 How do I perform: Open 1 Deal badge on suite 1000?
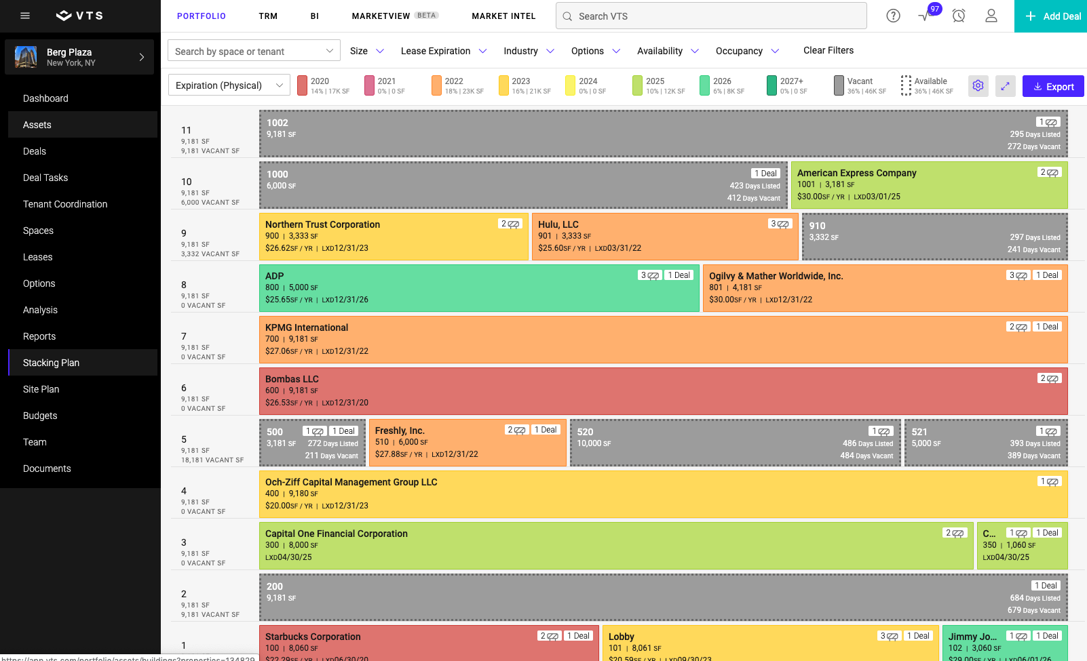tap(765, 174)
